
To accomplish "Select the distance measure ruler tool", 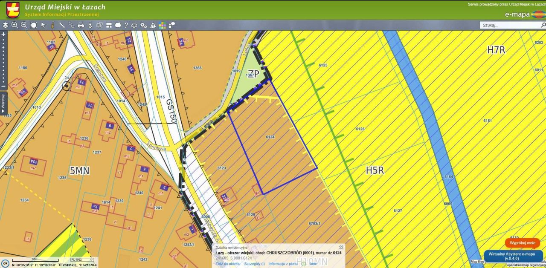I will click(x=62, y=25).
